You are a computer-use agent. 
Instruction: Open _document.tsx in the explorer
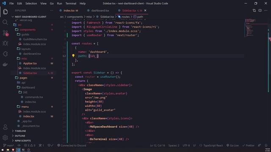[31, 126]
